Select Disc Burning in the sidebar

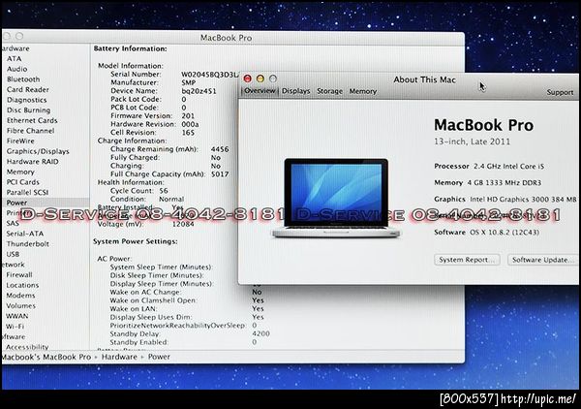pyautogui.click(x=28, y=110)
